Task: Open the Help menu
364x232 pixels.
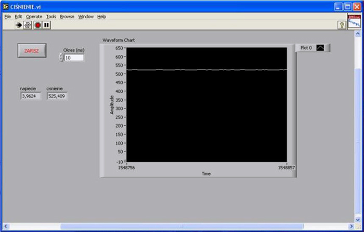Action: tap(102, 17)
